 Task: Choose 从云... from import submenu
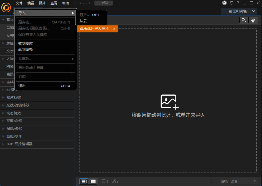(x=91, y=21)
